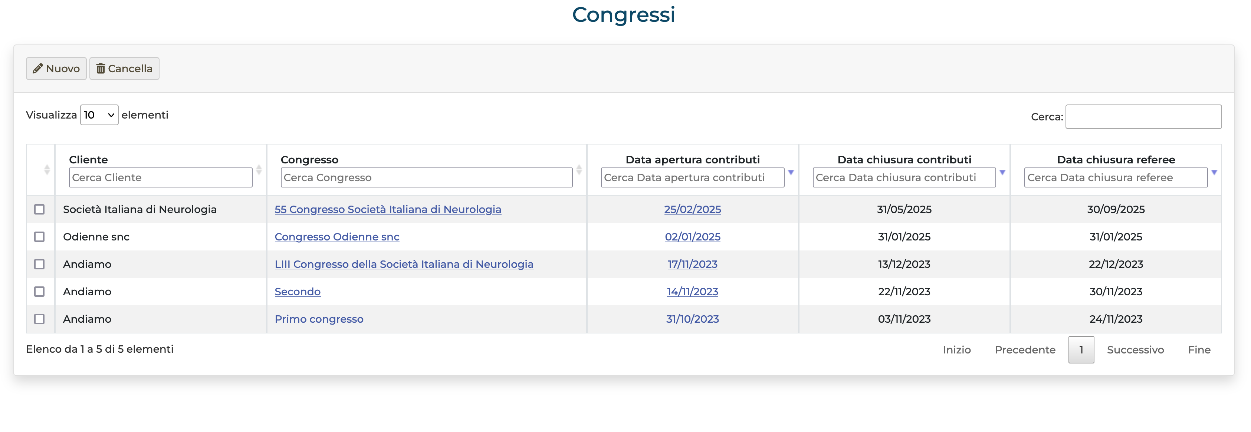Click page number 1 in pagination
Viewport: 1251px width, 432px height.
pos(1081,350)
